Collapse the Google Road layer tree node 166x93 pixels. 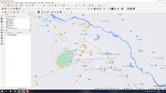coord(5,35)
